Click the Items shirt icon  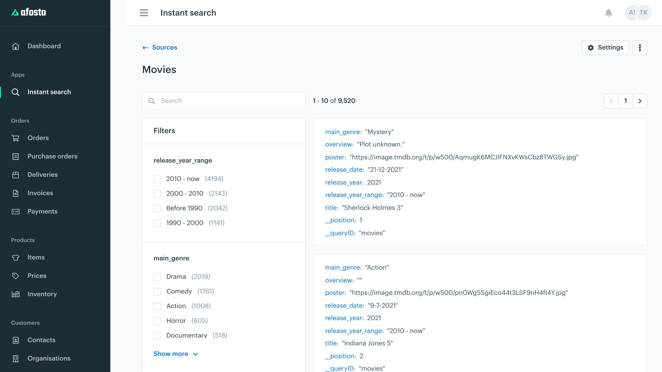pos(16,257)
